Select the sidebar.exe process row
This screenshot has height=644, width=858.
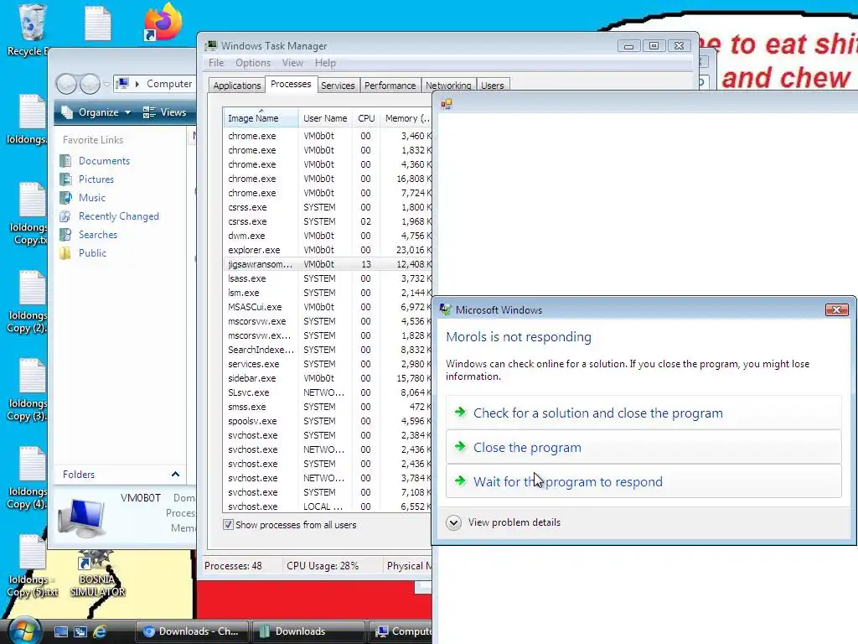coord(328,378)
